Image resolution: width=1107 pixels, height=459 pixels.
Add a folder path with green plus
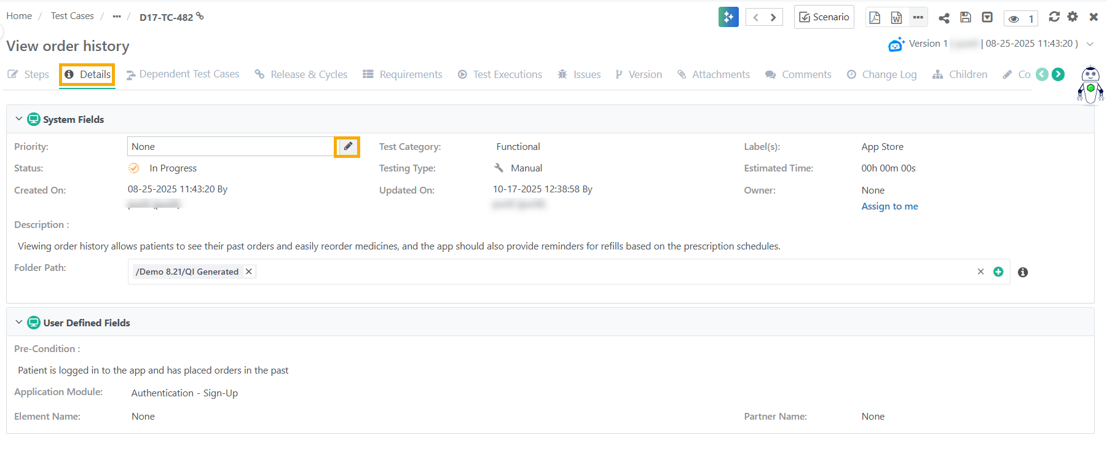[998, 272]
